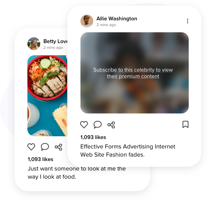This screenshot has height=201, width=209.
Task: Open the Allie Washington name link
Action: point(117,19)
